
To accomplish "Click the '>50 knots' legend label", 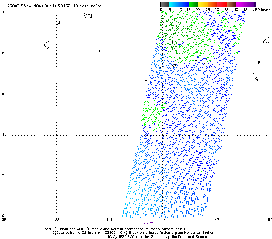I will [261, 10].
